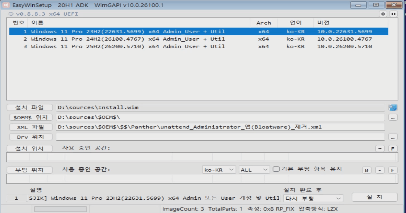Click version cell 10.0.26100.4767

(x=344, y=39)
